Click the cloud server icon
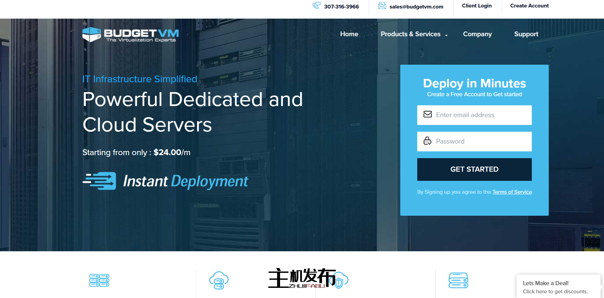Image resolution: width=604 pixels, height=298 pixels. [x=219, y=280]
